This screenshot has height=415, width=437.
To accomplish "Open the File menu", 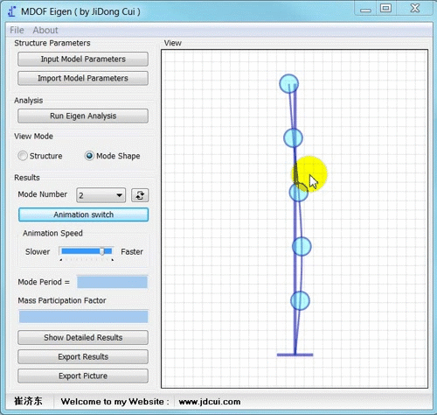I will pyautogui.click(x=17, y=30).
